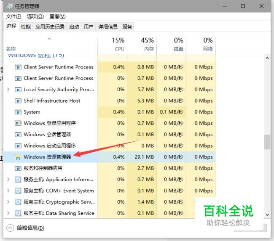Click the Windows 会话管理器 icon
274x241 pixels.
pos(18,135)
